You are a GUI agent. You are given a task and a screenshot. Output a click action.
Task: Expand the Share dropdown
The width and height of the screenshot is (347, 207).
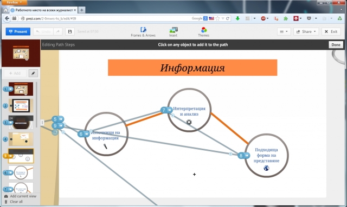[x=306, y=31]
